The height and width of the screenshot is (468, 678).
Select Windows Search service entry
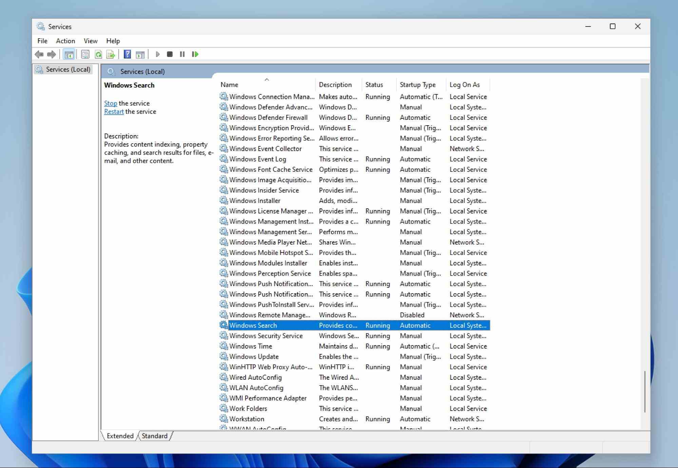(x=252, y=325)
